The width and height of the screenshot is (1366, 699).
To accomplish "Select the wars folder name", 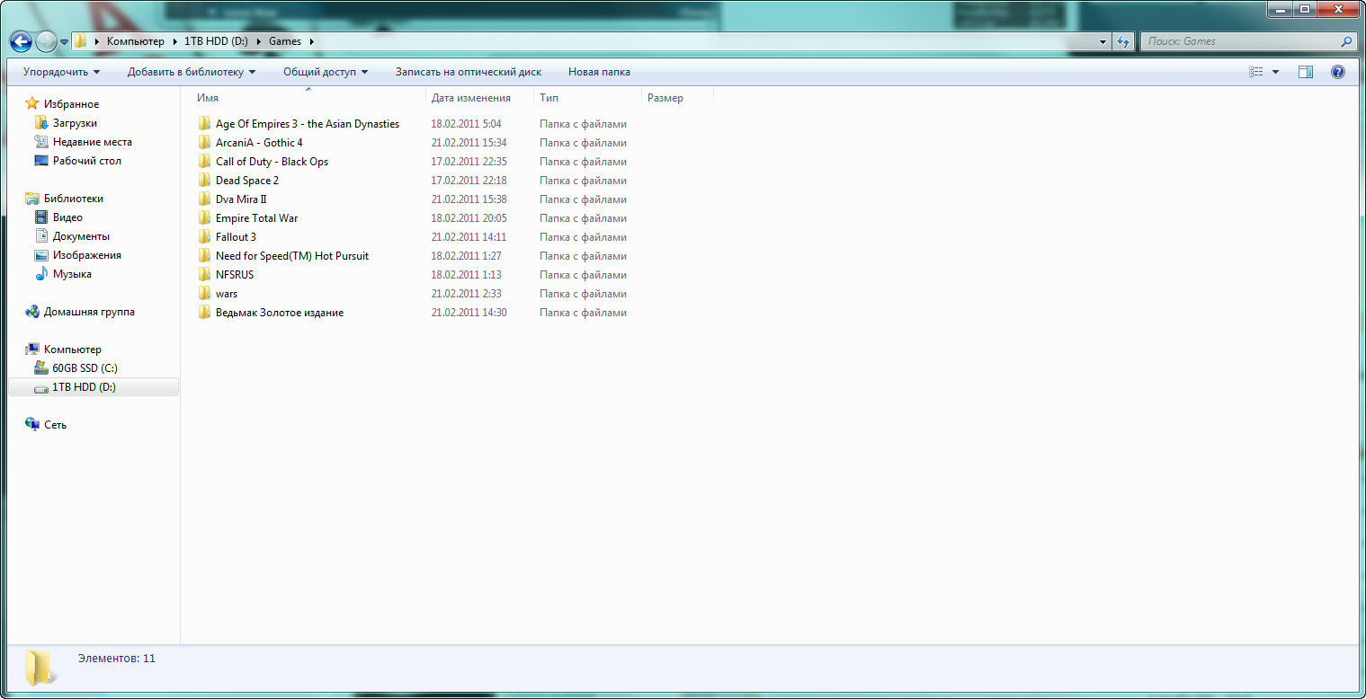I will click(227, 294).
